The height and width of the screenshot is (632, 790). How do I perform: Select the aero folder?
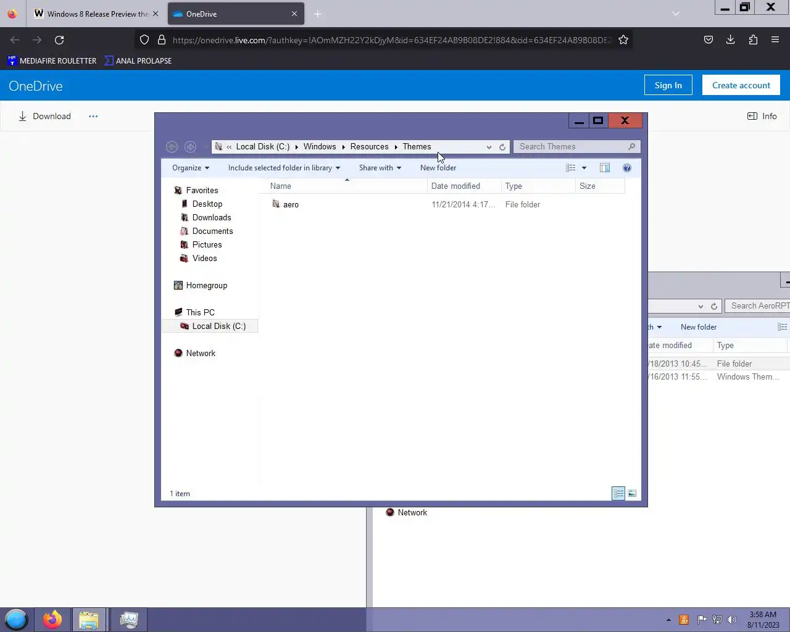click(291, 204)
